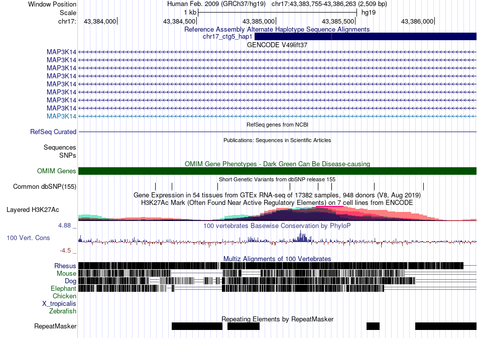
Task: Click the Scale label on the left
Action: pyautogui.click(x=68, y=13)
